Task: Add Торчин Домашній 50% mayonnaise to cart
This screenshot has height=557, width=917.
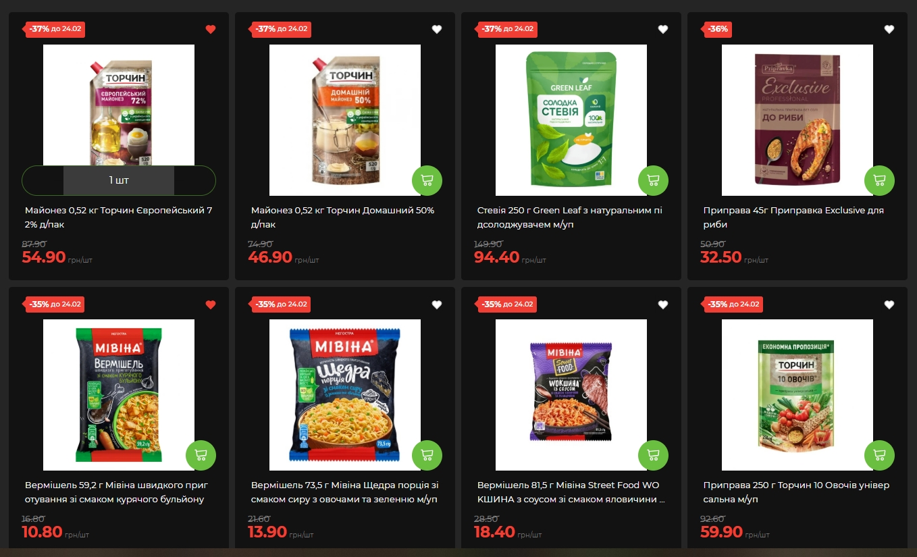Action: (x=427, y=180)
